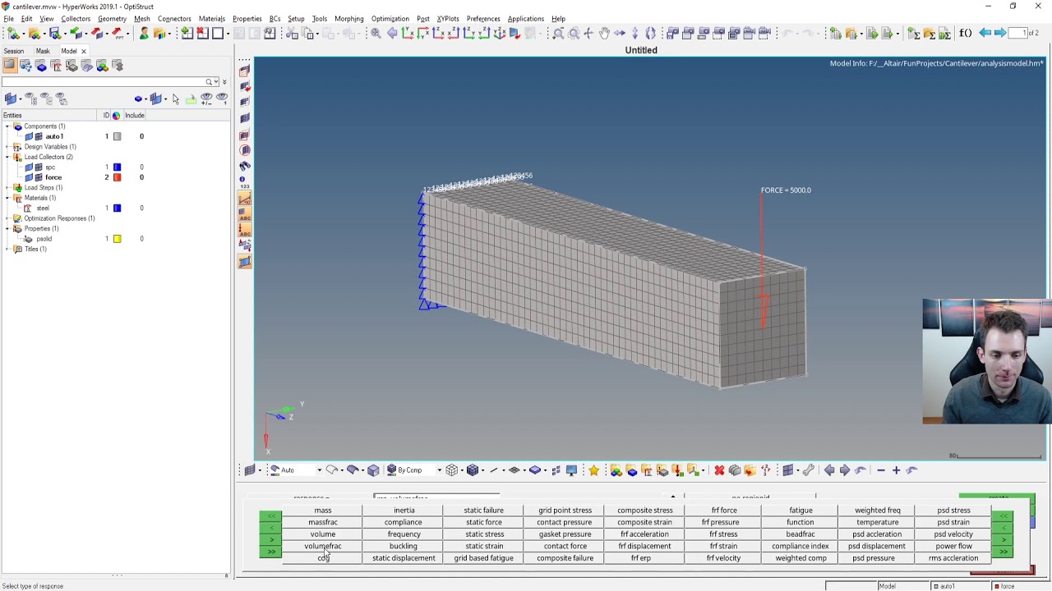Click the yellow star favorites icon
Screen dimensions: 1052x591
[593, 470]
